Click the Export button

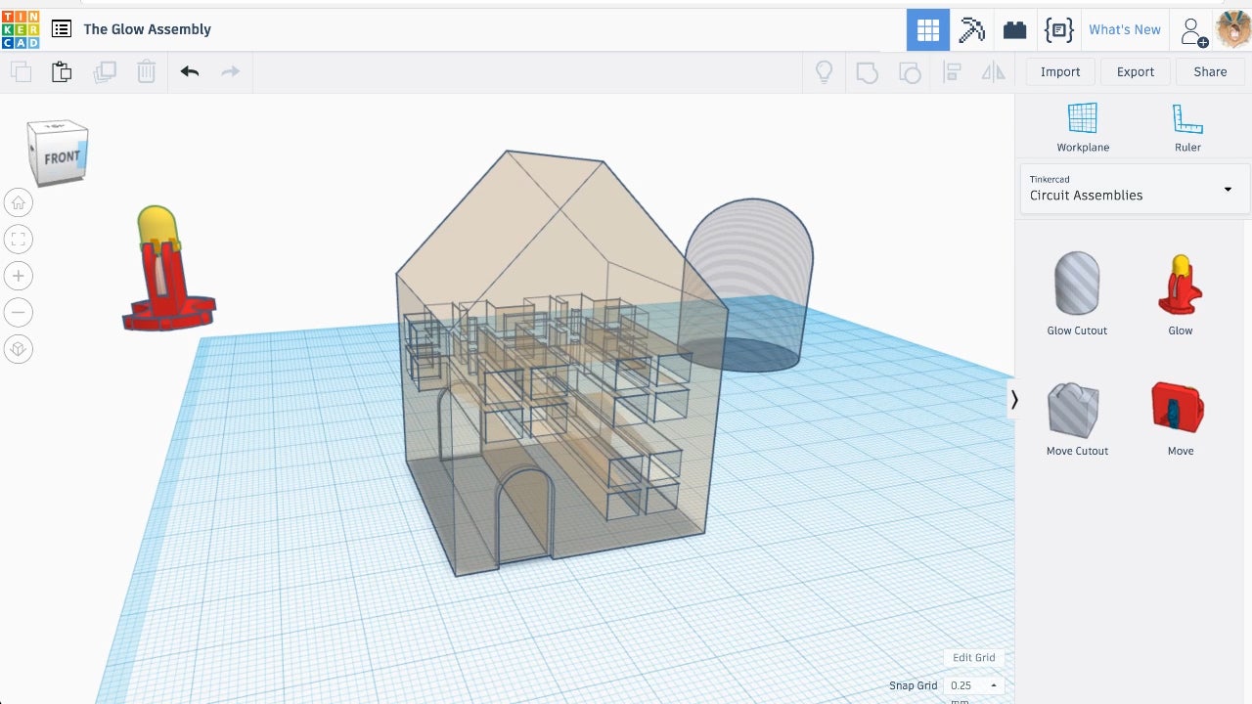coord(1136,71)
